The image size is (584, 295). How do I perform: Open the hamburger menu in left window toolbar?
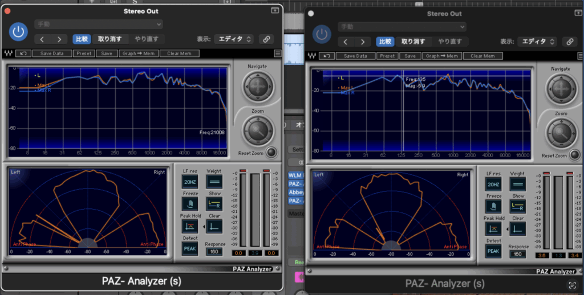[x=278, y=54]
